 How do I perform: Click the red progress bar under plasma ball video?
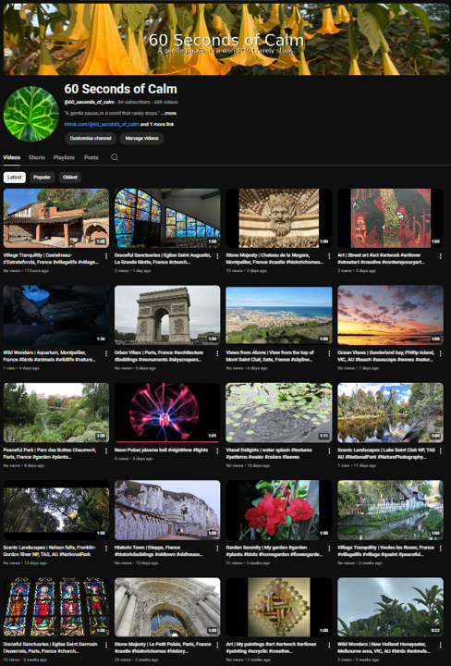[167, 442]
